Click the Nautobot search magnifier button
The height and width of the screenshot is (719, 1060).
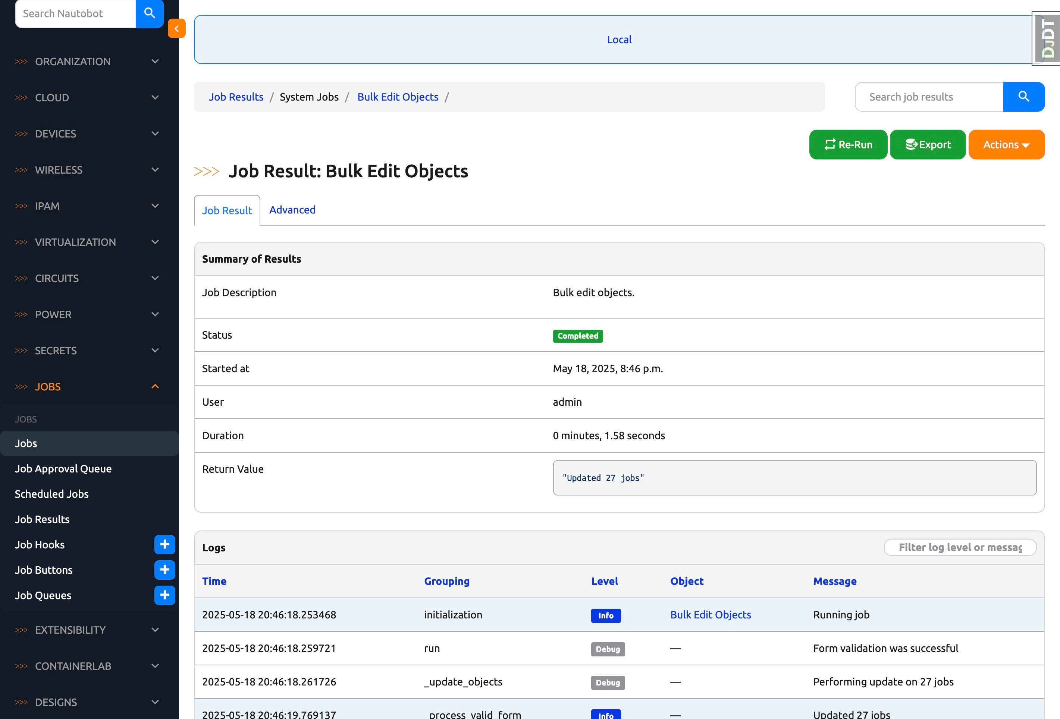(150, 13)
